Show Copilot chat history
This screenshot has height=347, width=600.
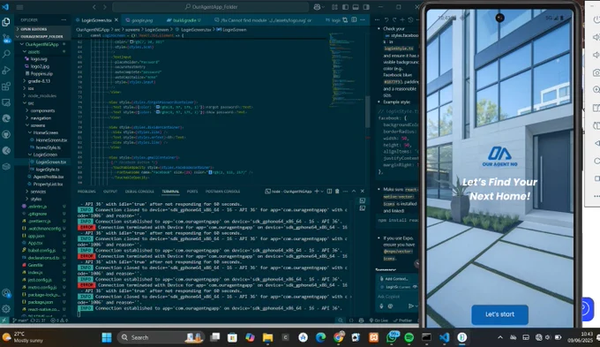[410, 19]
